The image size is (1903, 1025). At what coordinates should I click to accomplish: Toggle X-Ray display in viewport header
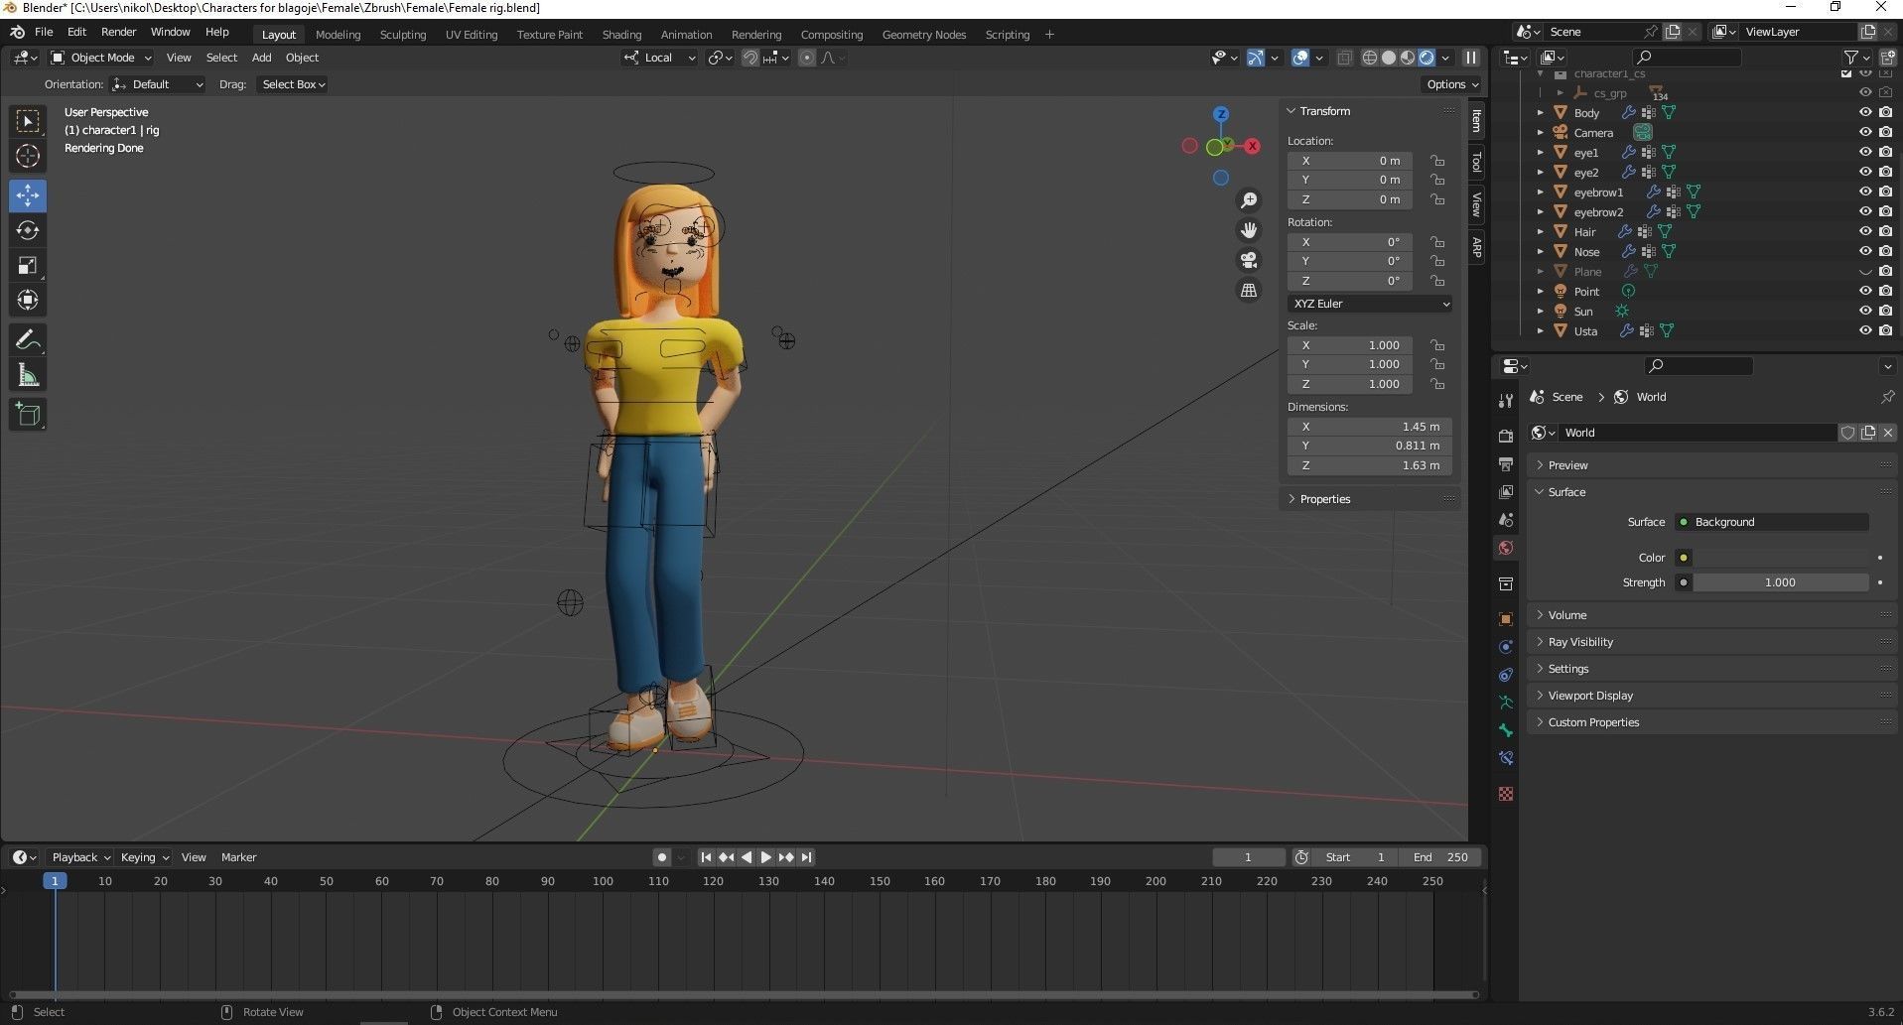(x=1344, y=58)
